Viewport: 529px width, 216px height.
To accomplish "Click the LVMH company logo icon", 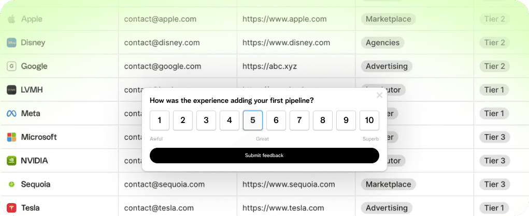I will tap(11, 90).
